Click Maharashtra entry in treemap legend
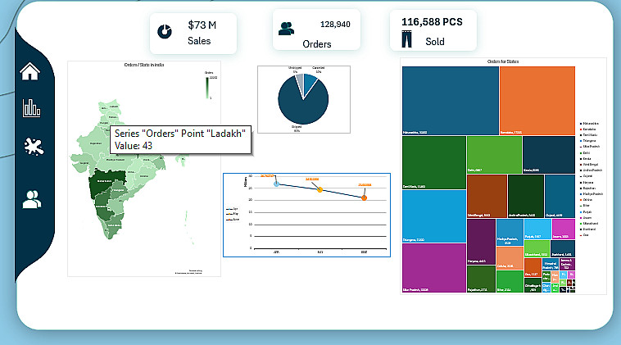Screen dimensions: 621x345 590,124
